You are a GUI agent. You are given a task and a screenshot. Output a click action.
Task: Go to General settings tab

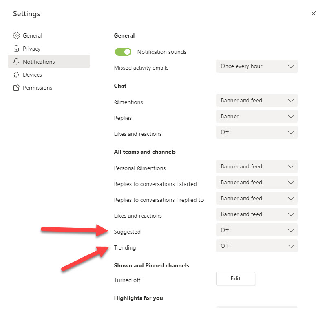pyautogui.click(x=32, y=35)
